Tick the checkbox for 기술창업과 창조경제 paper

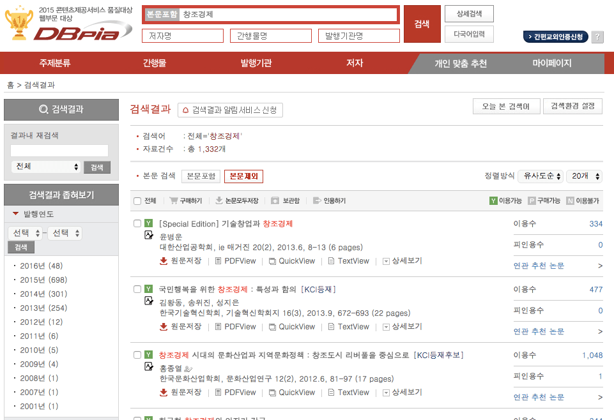point(137,223)
